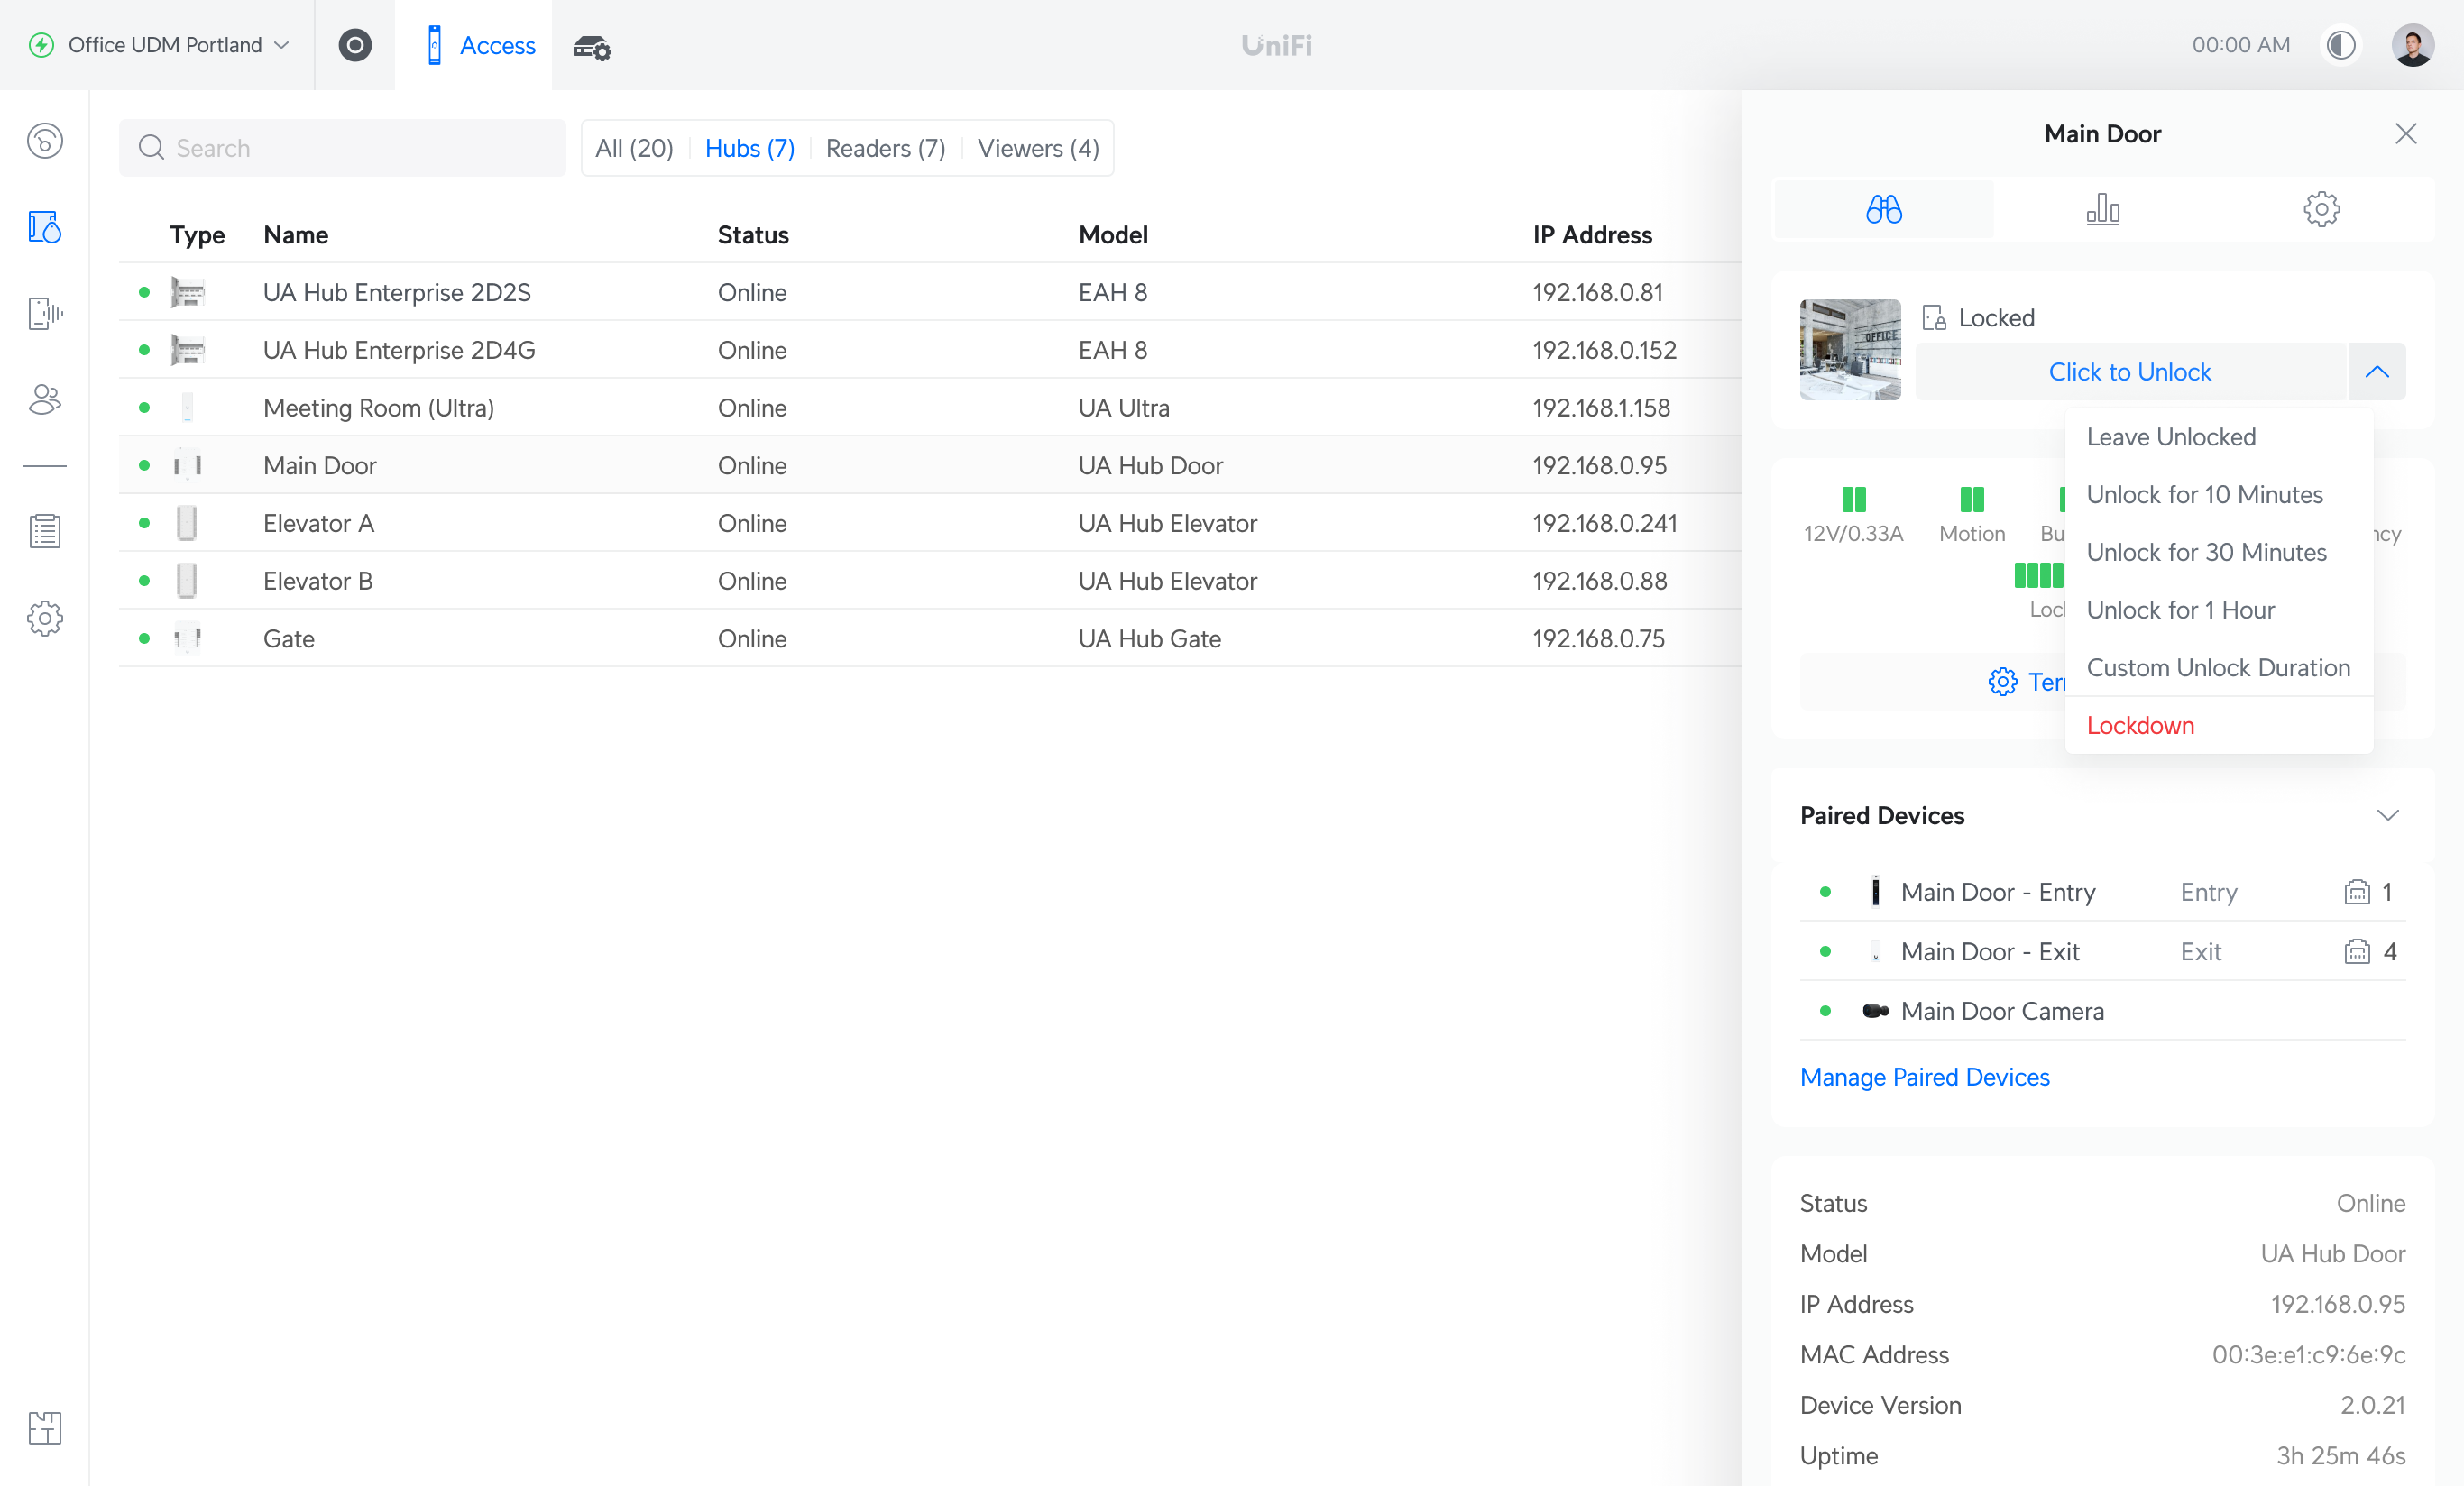Click the Main Door name in device list
This screenshot has width=2464, height=1486.
point(320,466)
